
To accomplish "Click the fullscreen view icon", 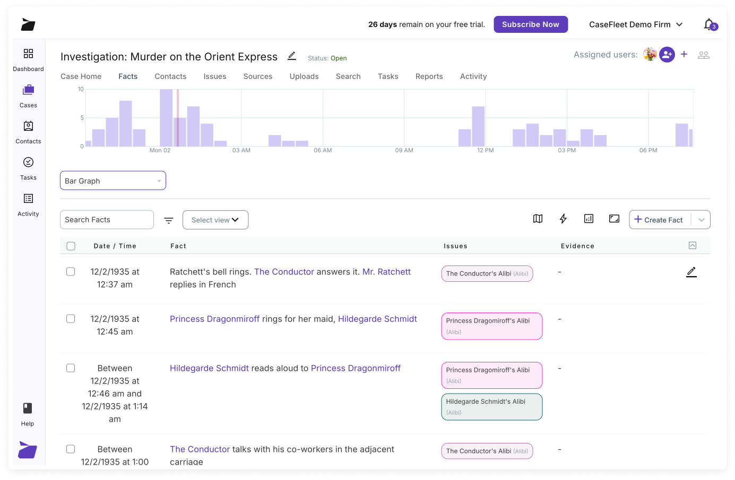I will 614,219.
